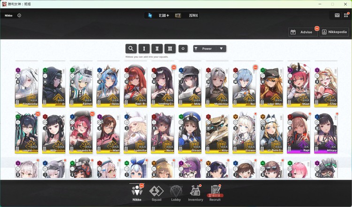Select the Milk card
Screen dimensions: 352x207
point(190,87)
